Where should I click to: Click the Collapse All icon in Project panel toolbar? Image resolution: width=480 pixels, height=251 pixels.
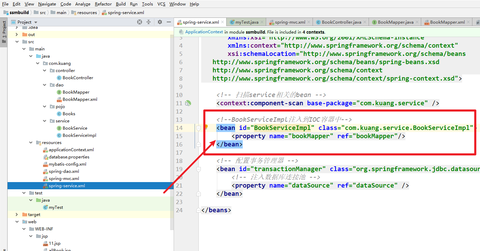pyautogui.click(x=149, y=22)
